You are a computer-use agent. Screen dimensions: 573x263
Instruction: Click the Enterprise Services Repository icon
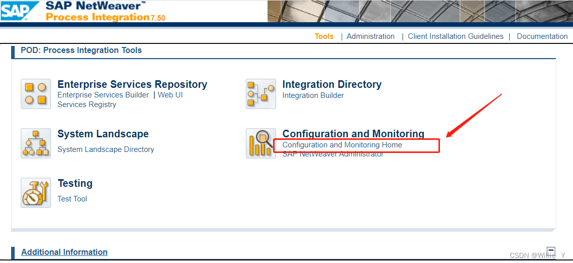point(36,94)
